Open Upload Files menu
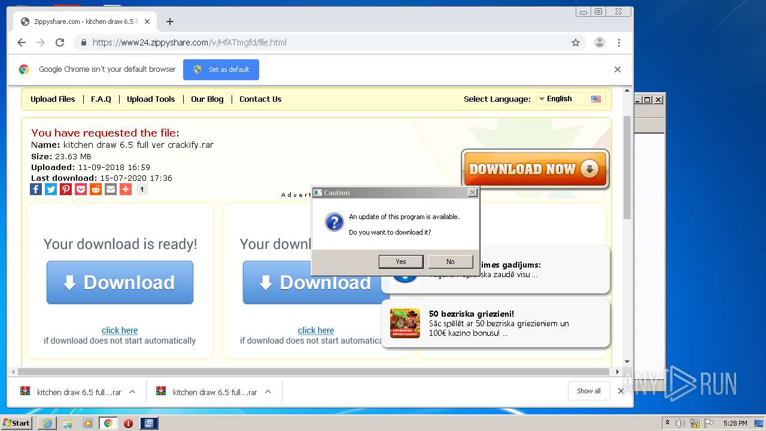The image size is (766, 431). click(x=53, y=99)
